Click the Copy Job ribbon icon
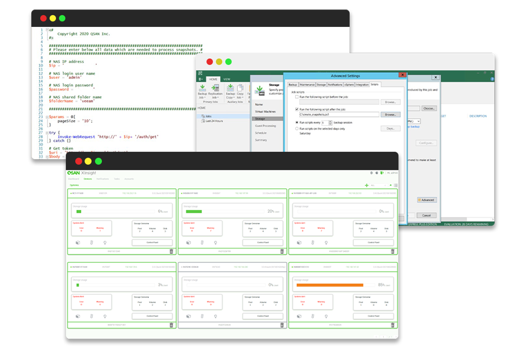The width and height of the screenshot is (527, 353). point(240,91)
